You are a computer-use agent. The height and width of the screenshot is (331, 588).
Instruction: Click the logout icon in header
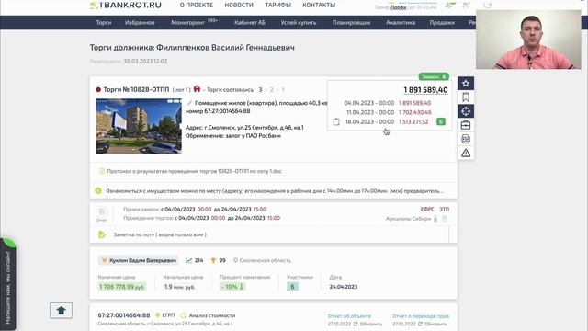tap(488, 6)
